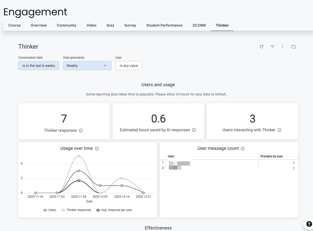This screenshot has height=231, width=313.
Task: Hide the Thinker responses chart series
Action: [76, 210]
